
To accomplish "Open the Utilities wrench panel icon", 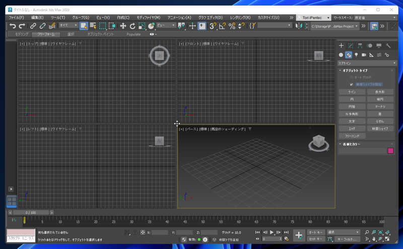I will (x=388, y=46).
